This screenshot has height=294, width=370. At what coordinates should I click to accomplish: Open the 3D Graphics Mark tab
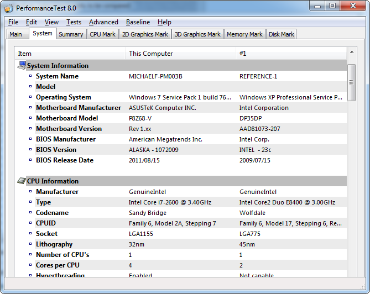pyautogui.click(x=197, y=34)
